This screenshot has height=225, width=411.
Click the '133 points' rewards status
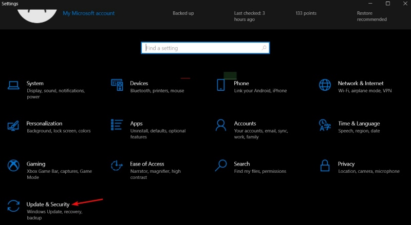[x=306, y=13]
